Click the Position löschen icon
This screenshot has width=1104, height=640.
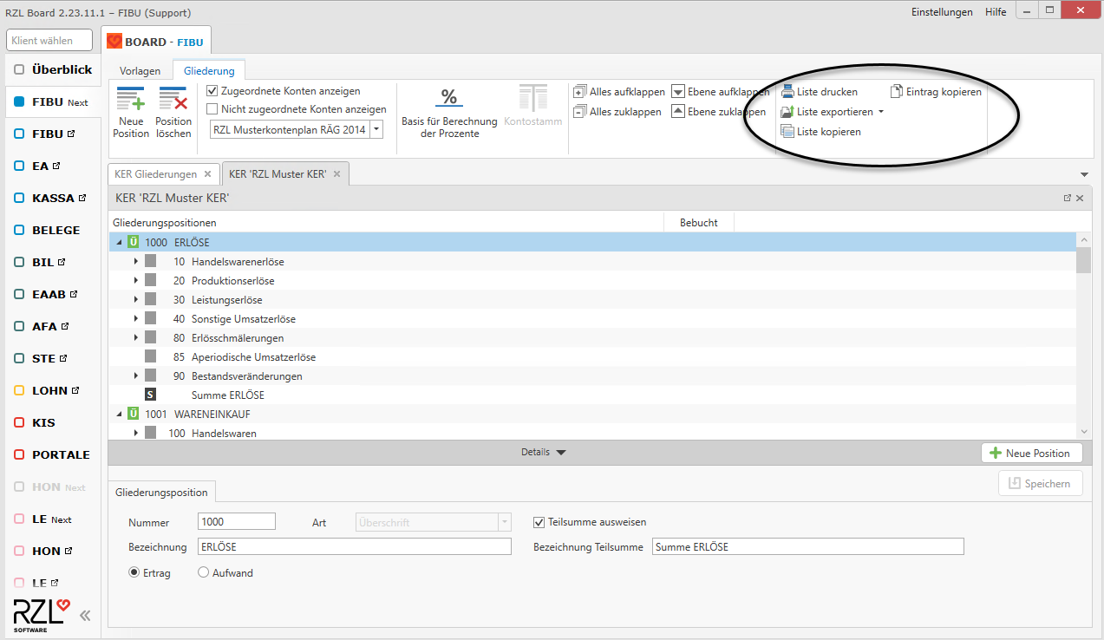pos(173,99)
